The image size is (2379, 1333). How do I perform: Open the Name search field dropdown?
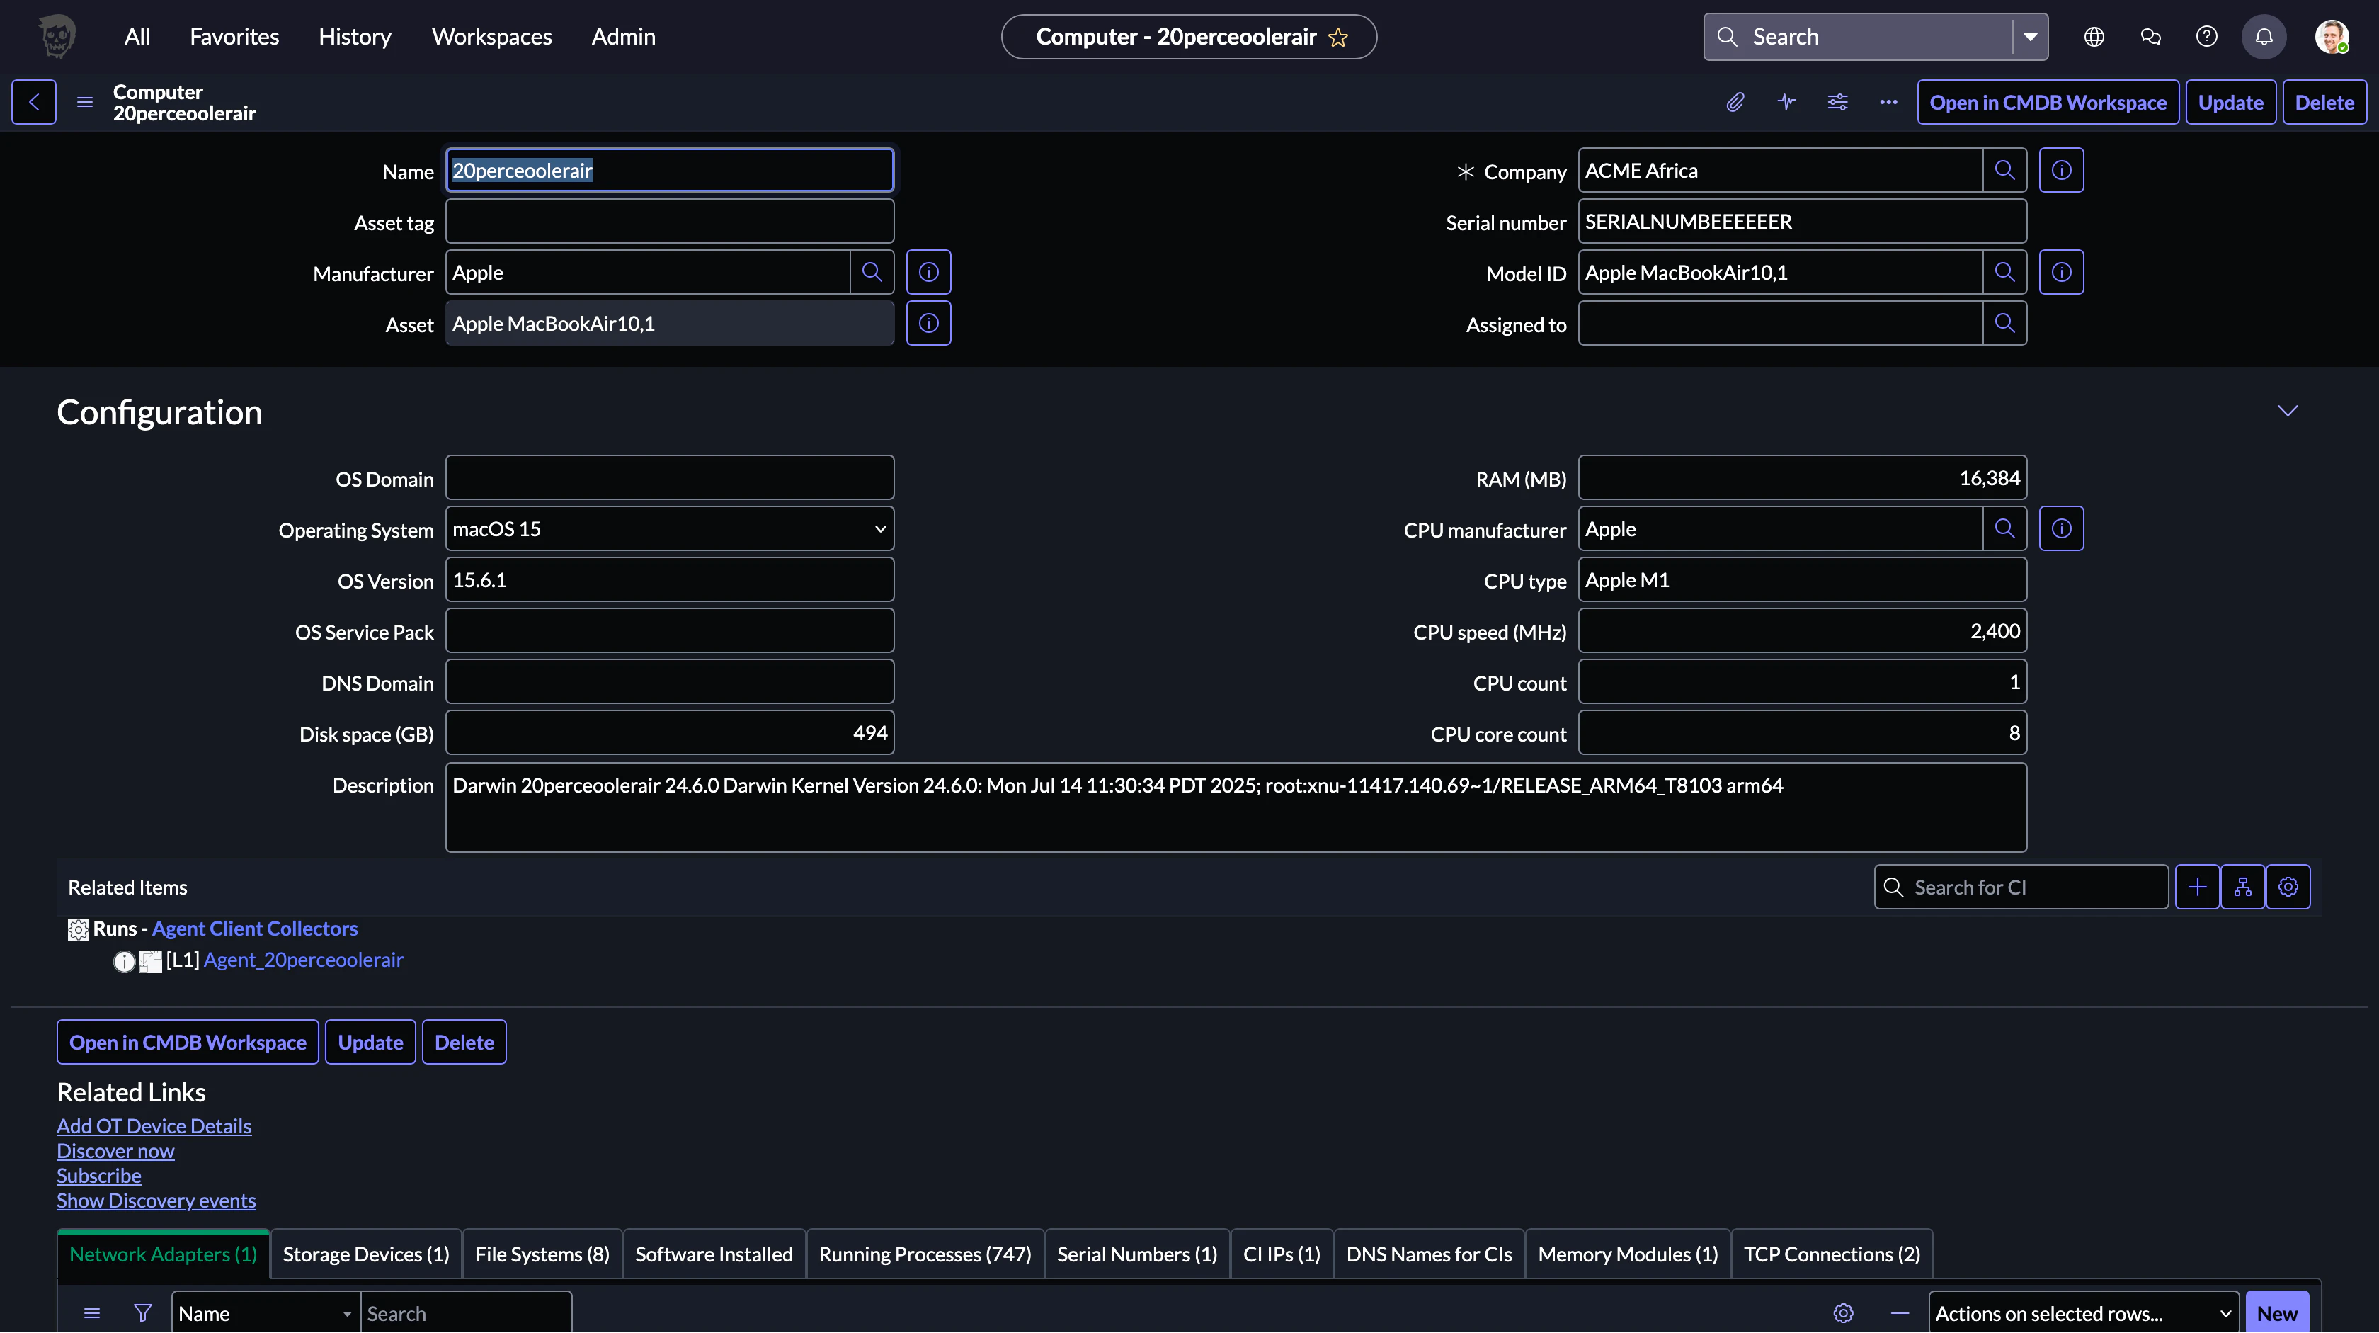tap(265, 1312)
